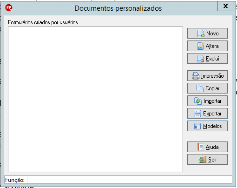
Task: Click the FP application icon in the title bar
Action: coord(9,8)
